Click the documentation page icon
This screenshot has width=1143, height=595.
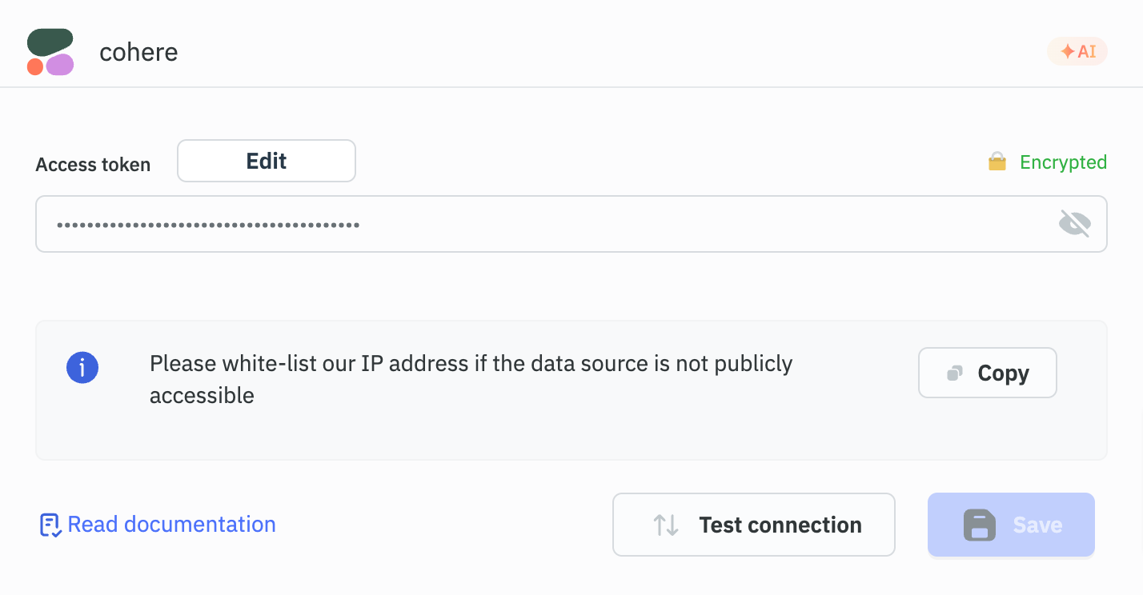tap(50, 525)
